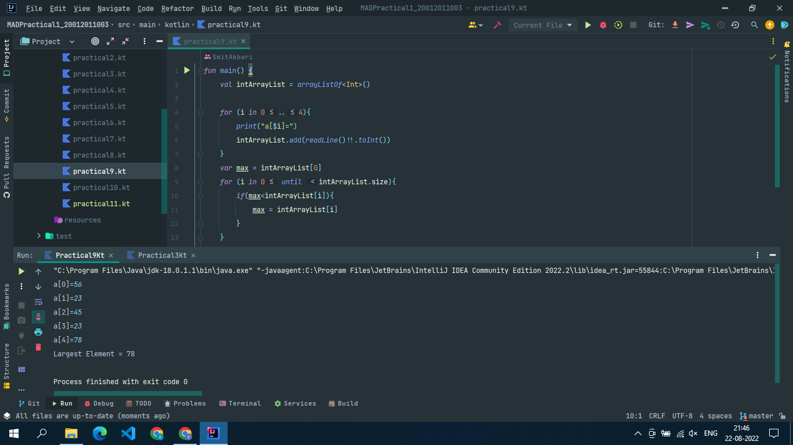The width and height of the screenshot is (793, 445).
Task: Rerun Practical9Kt in the Run panel
Action: [21, 271]
